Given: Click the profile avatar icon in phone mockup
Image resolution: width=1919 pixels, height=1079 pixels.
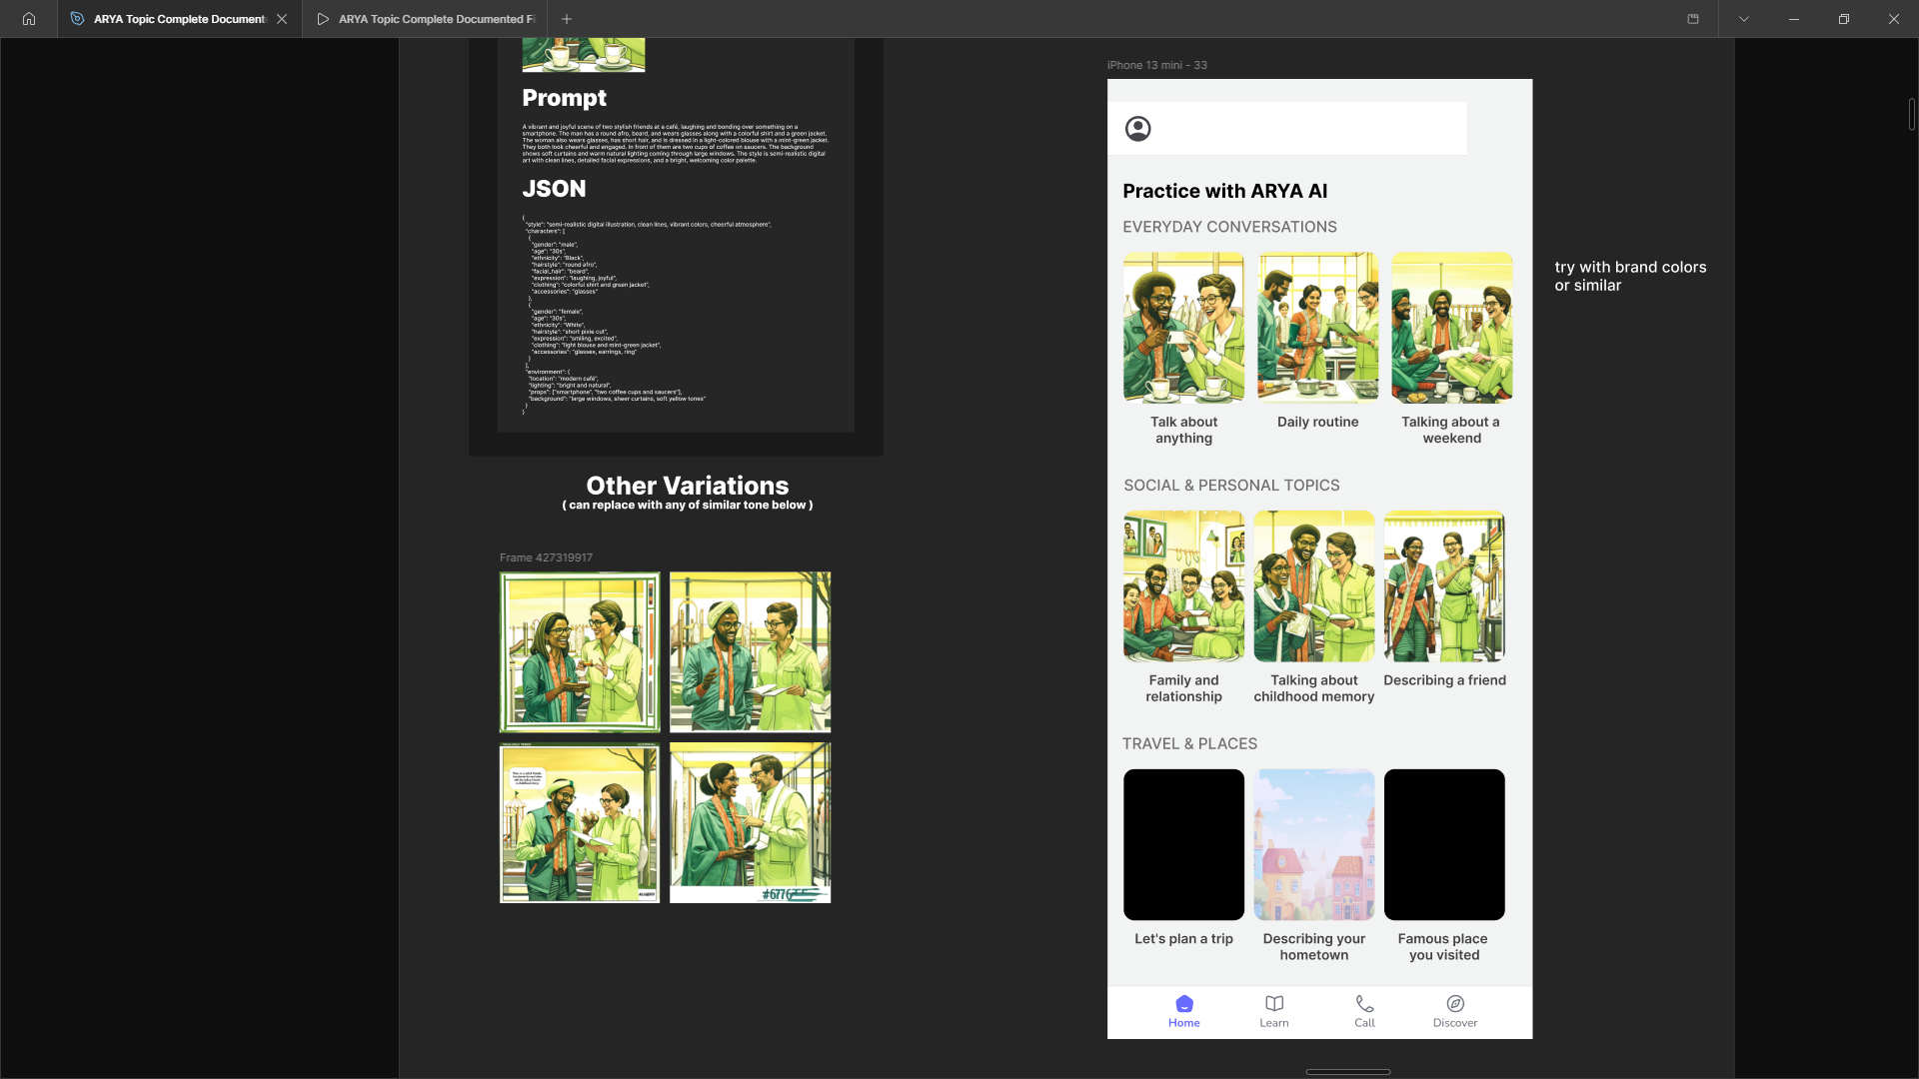Looking at the screenshot, I should coord(1137,129).
